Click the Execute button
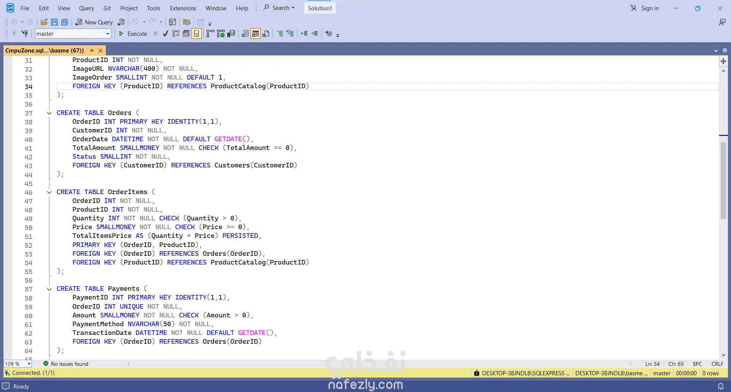The height and width of the screenshot is (392, 731). tap(133, 34)
